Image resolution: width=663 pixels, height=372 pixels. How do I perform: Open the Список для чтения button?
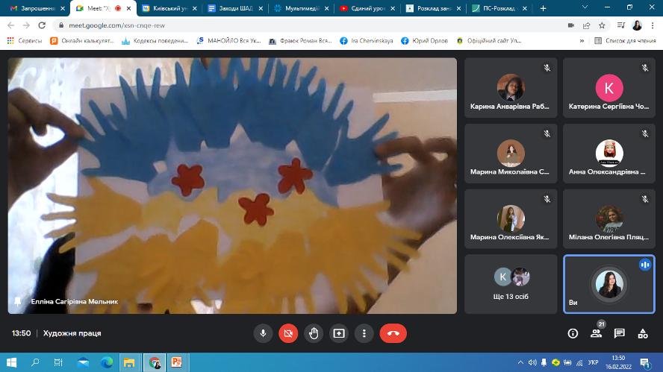[x=625, y=40]
